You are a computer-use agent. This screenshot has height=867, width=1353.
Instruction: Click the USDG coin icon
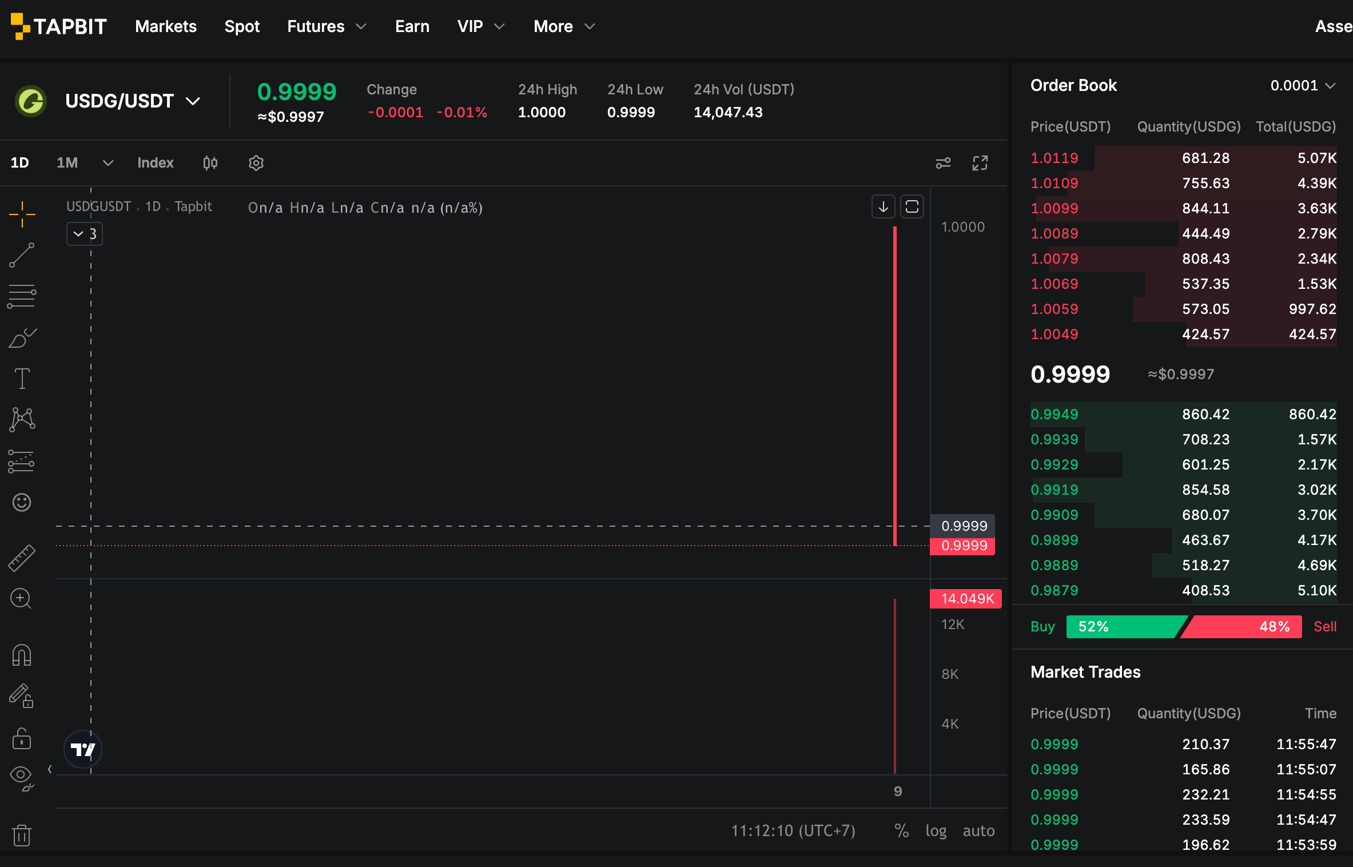pyautogui.click(x=31, y=101)
